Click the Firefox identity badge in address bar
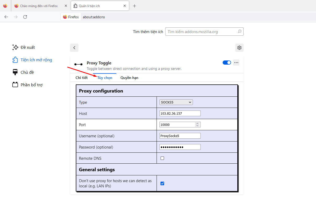316x197 pixels. click(x=71, y=17)
